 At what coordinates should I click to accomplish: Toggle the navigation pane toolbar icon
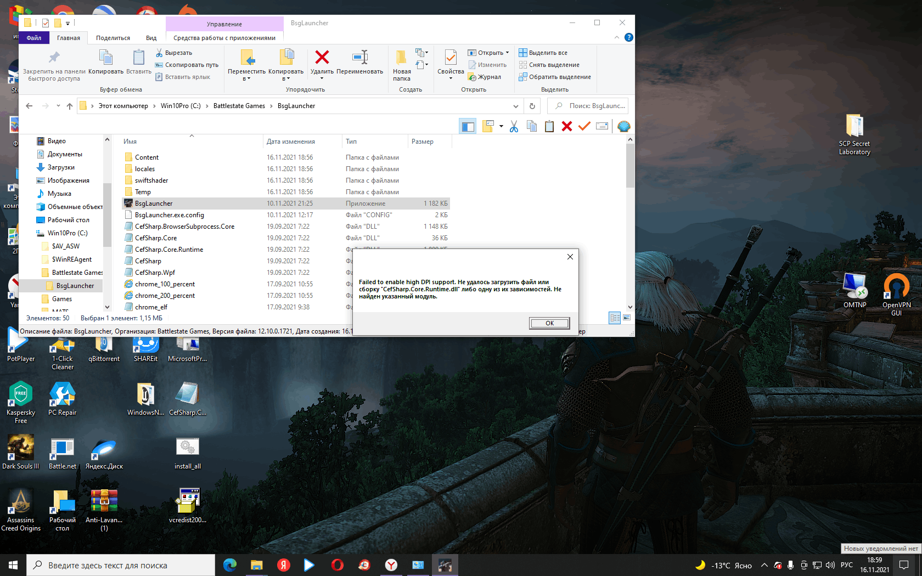click(468, 127)
